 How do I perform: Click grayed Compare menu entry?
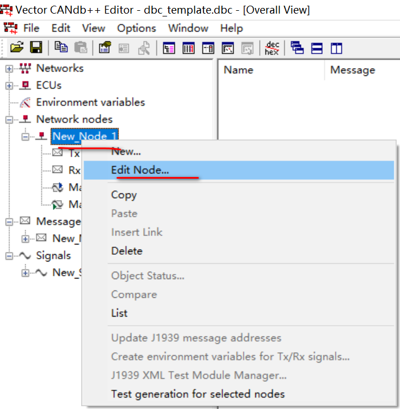point(239,294)
